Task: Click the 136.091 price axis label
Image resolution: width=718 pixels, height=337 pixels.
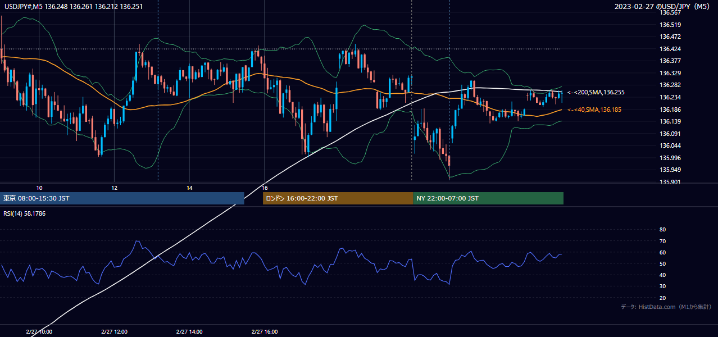Action: pyautogui.click(x=670, y=134)
